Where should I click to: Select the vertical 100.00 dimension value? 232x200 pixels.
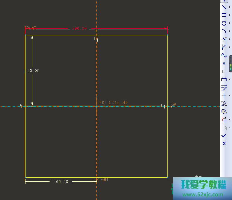point(32,71)
